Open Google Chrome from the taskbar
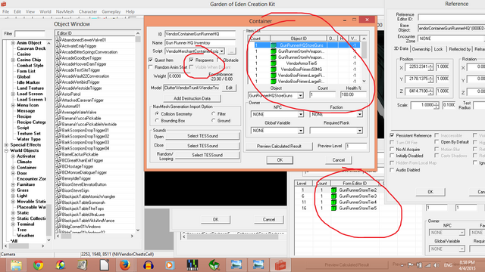The width and height of the screenshot is (485, 272). [38, 264]
